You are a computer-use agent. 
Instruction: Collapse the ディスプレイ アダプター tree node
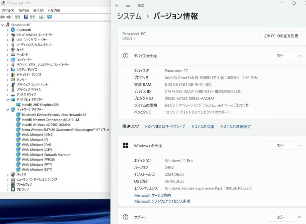click(8, 100)
